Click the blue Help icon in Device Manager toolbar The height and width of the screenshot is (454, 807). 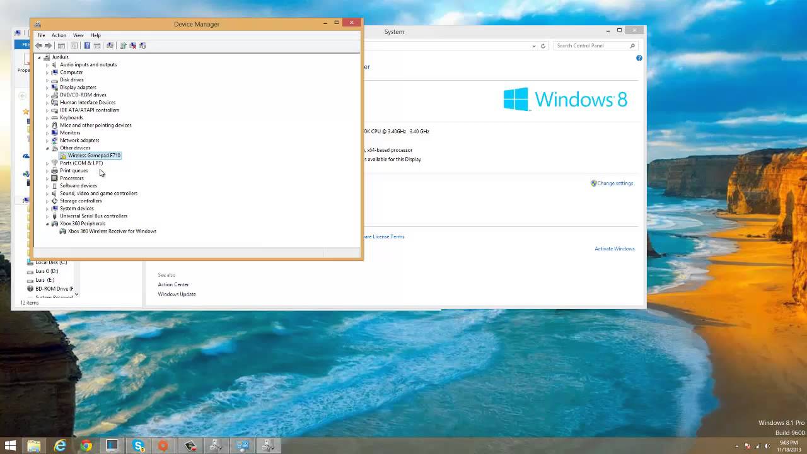(x=87, y=45)
